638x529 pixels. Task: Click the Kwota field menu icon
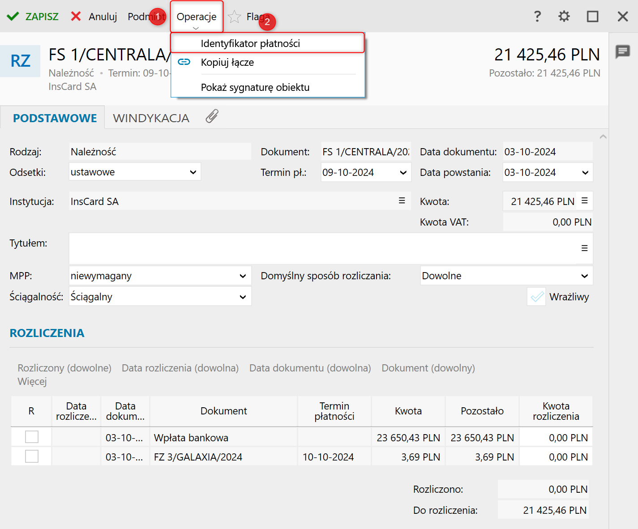coord(584,201)
